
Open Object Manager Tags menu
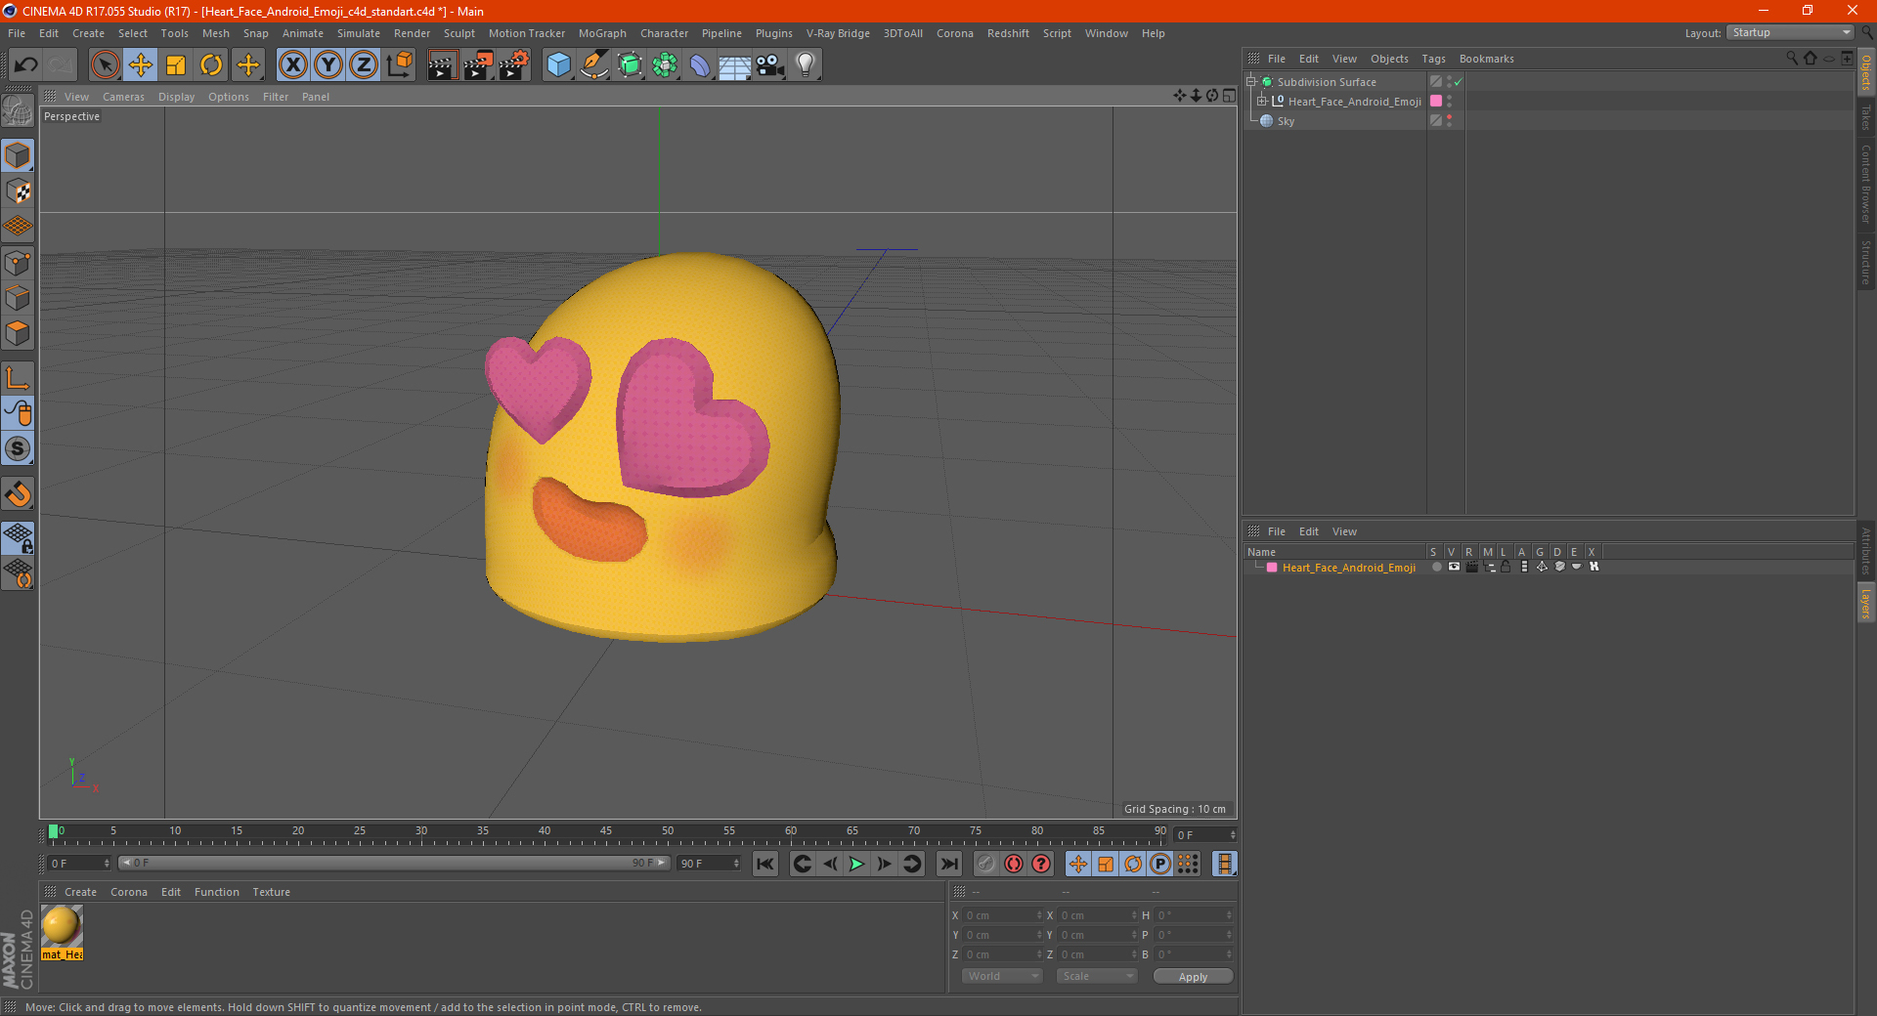(1433, 59)
